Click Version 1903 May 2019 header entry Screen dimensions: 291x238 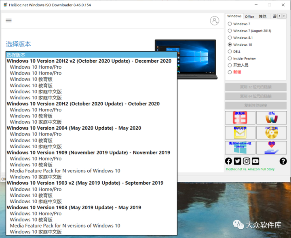click(91, 207)
